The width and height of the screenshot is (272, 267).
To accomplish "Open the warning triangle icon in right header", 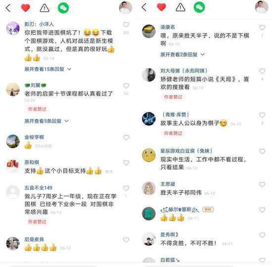I will pyautogui.click(x=181, y=7).
